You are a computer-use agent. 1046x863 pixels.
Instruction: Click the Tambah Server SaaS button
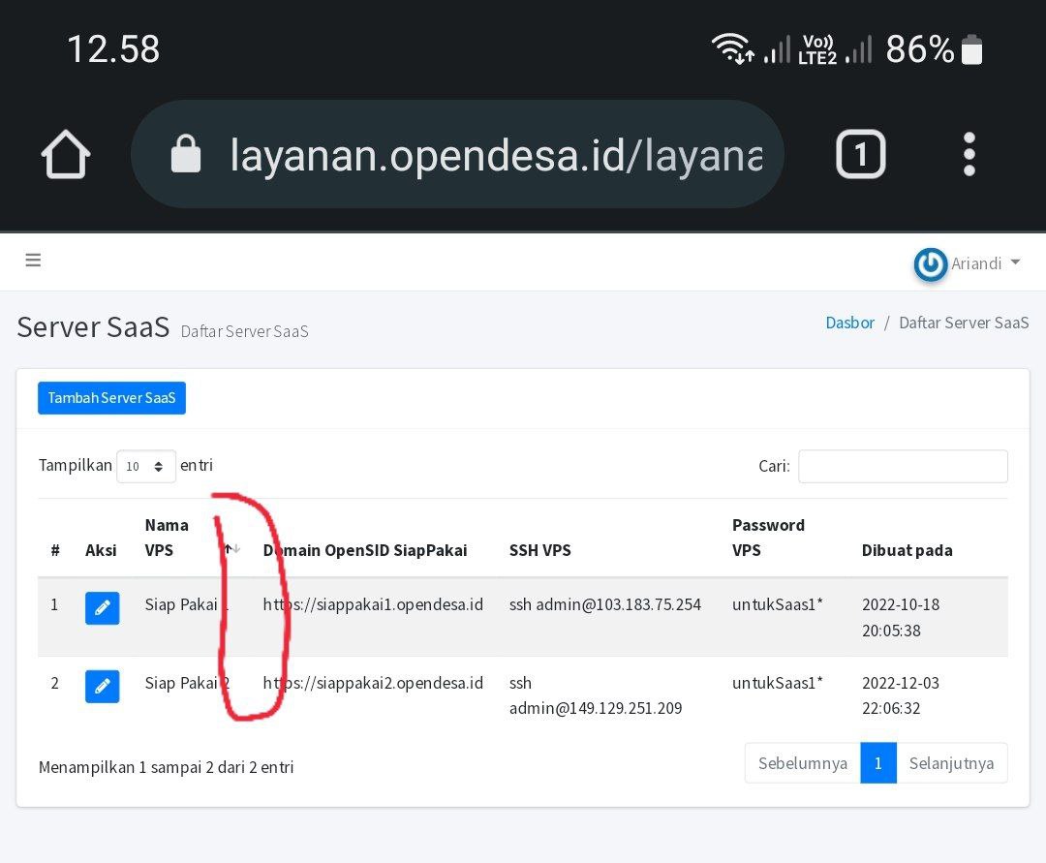pos(111,397)
